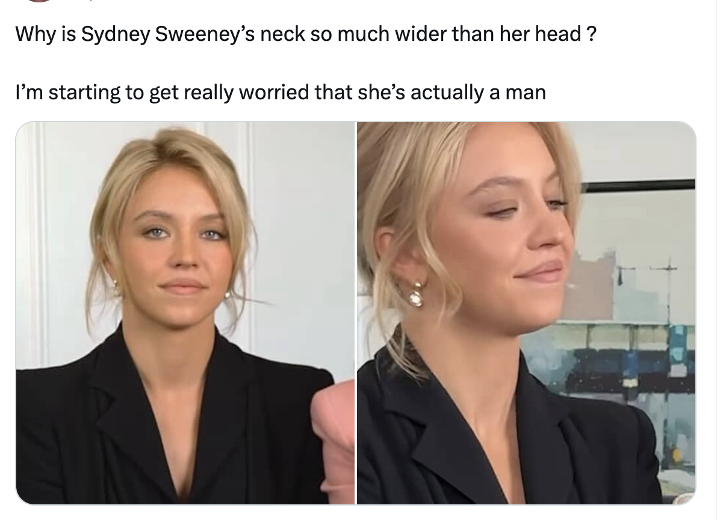Click the divider between the two photos
This screenshot has height=520, width=720.
pos(356,313)
